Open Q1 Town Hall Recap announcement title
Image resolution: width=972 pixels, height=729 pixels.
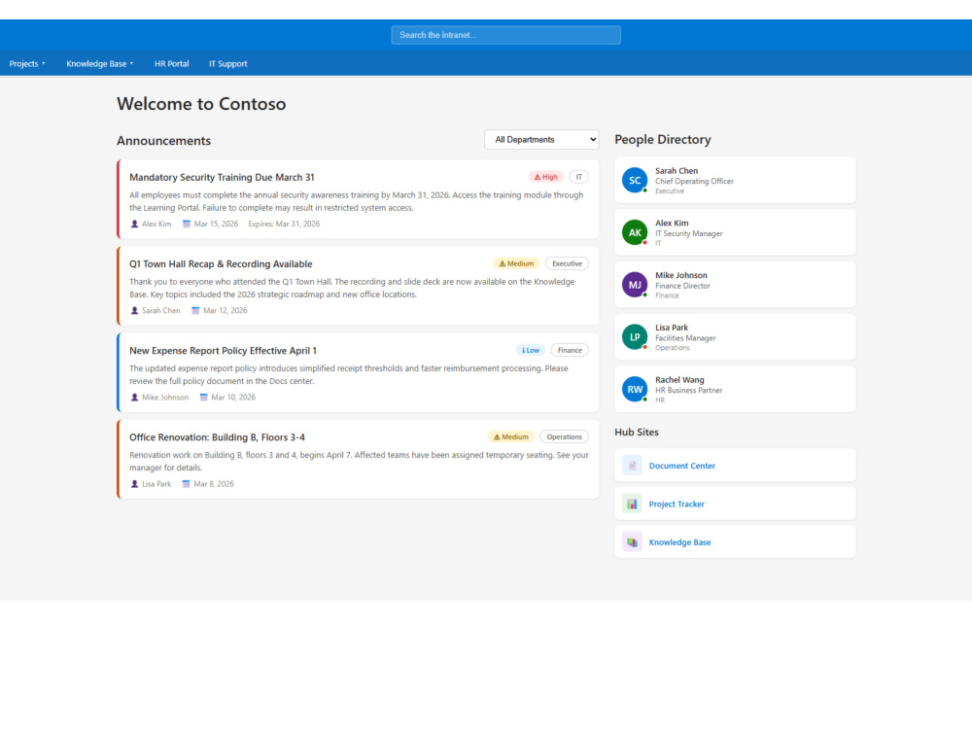pyautogui.click(x=221, y=264)
